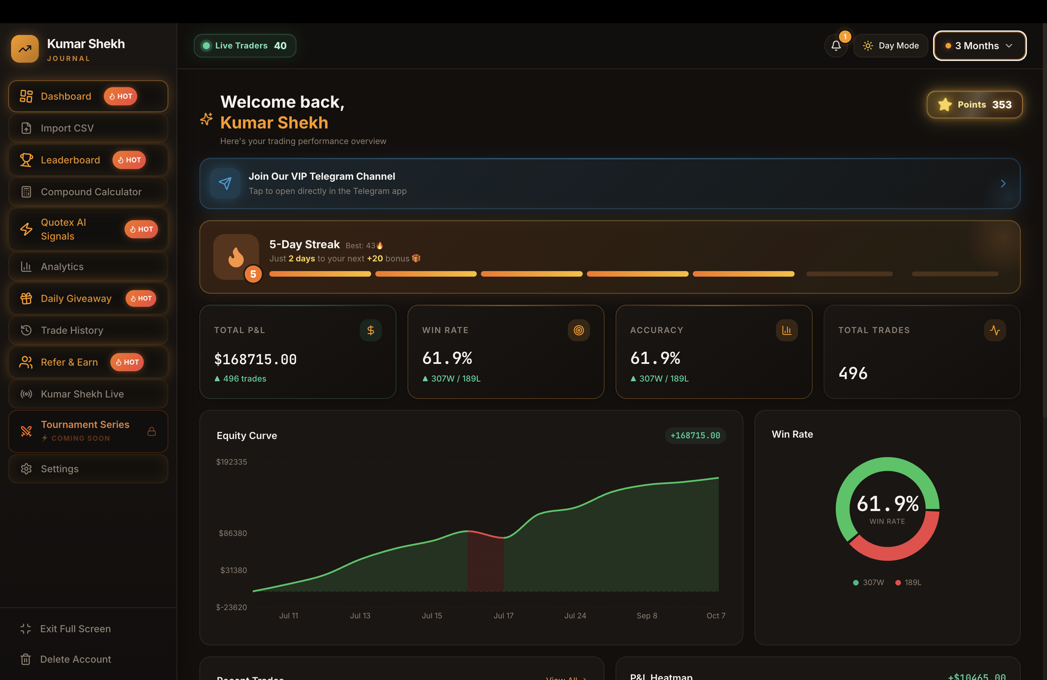Click the Trade History clock icon

point(26,330)
